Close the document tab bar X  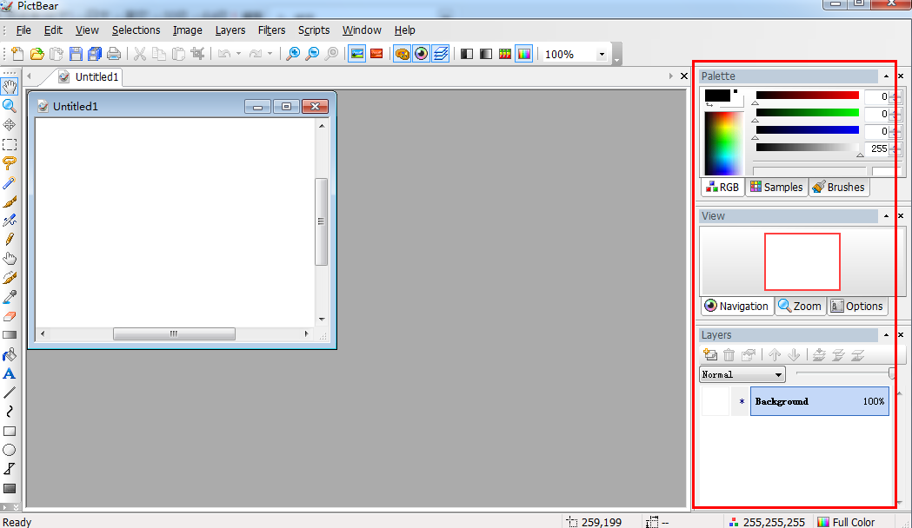(684, 76)
